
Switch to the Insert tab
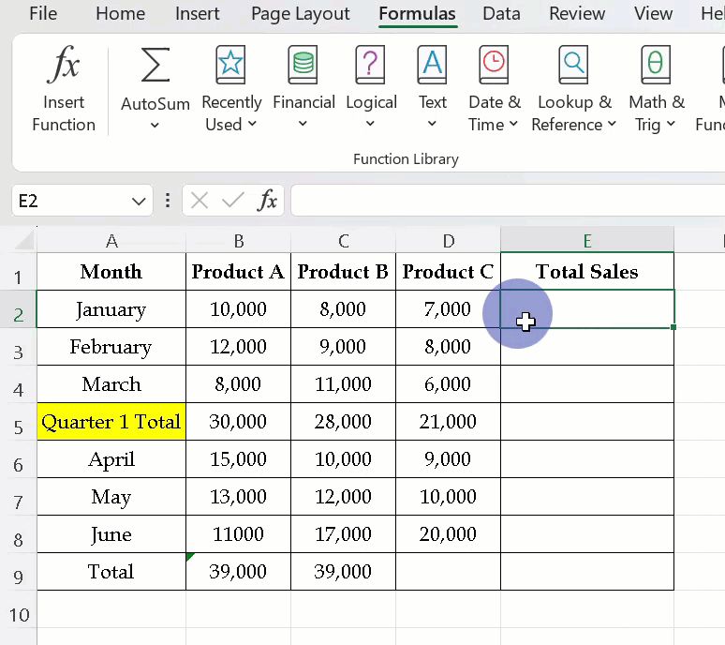point(197,13)
